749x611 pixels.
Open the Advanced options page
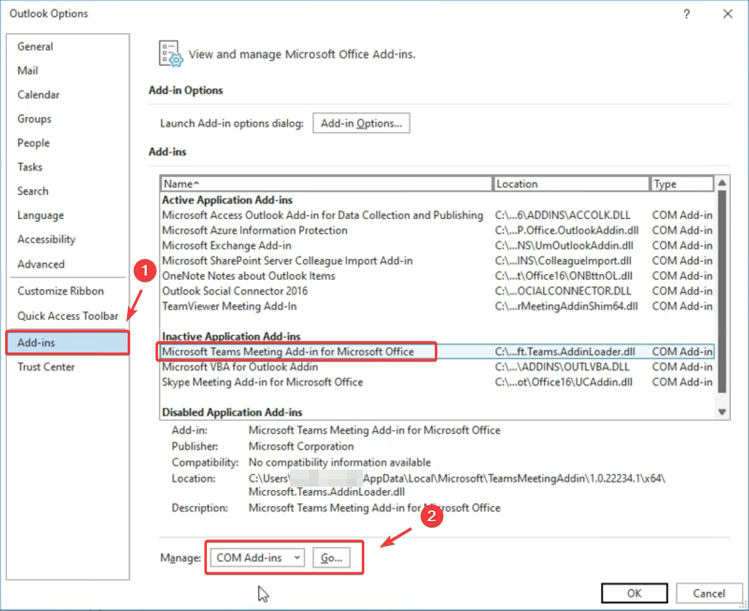point(41,264)
